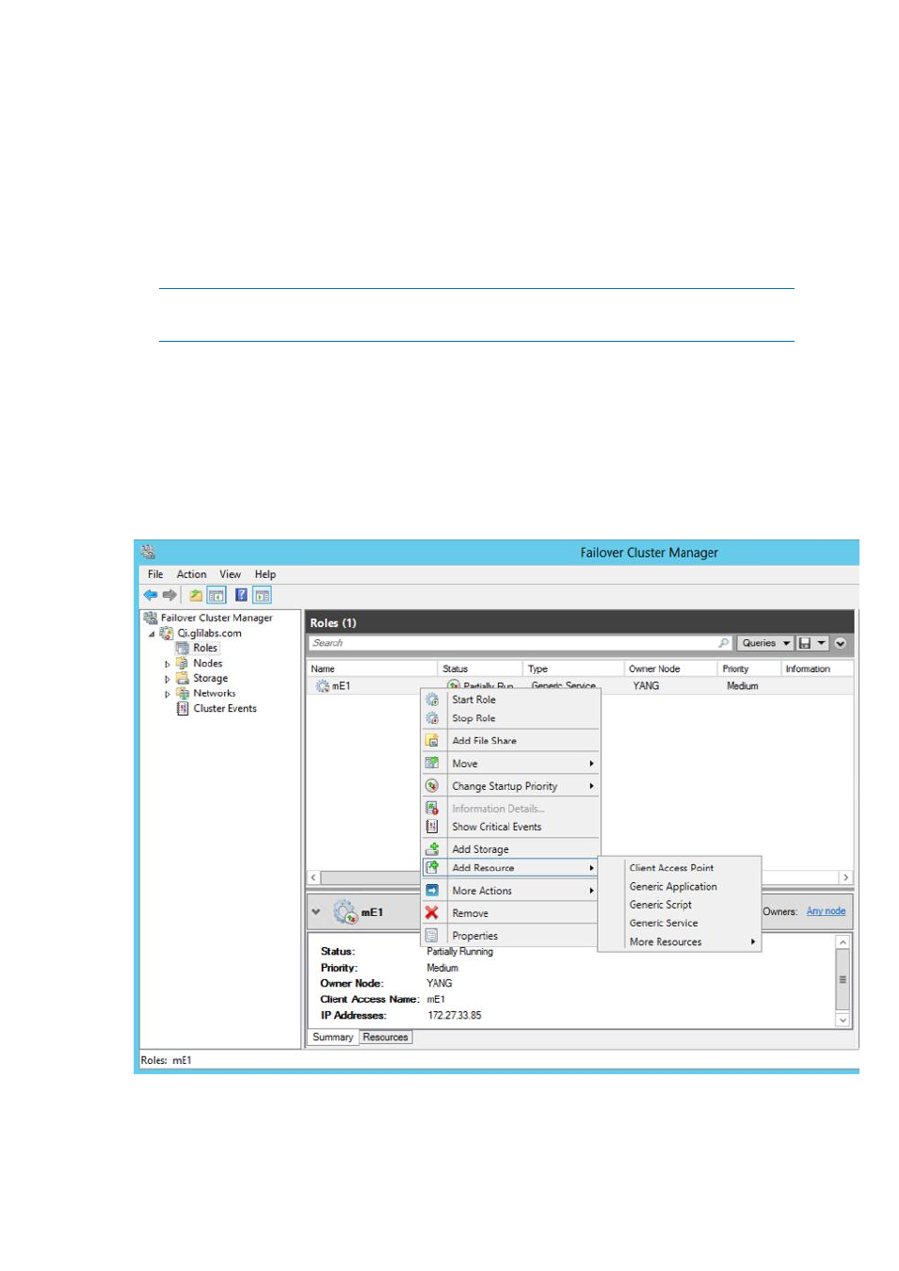Click the details pane scroll up arrow

(x=843, y=942)
